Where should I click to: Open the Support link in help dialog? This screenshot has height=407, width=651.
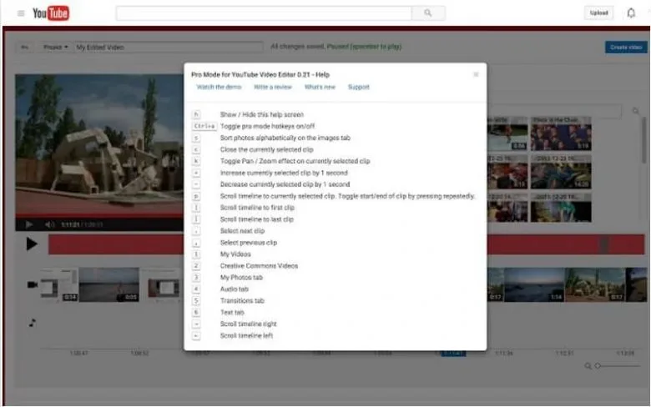359,87
